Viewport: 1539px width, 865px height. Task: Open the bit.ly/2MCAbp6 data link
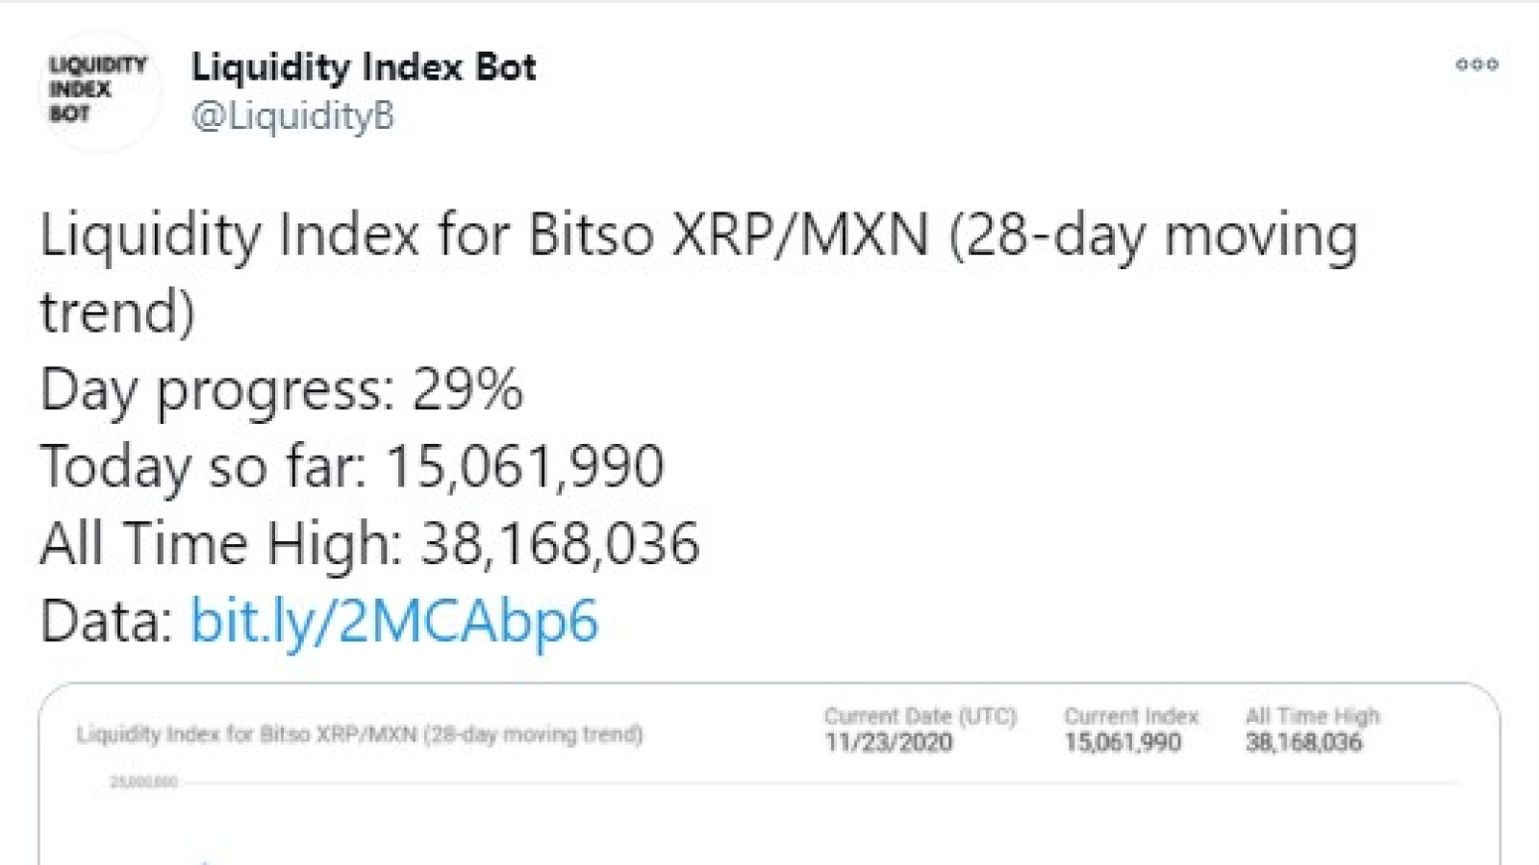394,620
